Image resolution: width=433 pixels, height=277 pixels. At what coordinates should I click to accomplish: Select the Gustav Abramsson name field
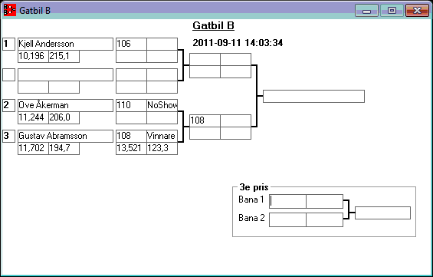click(x=65, y=136)
